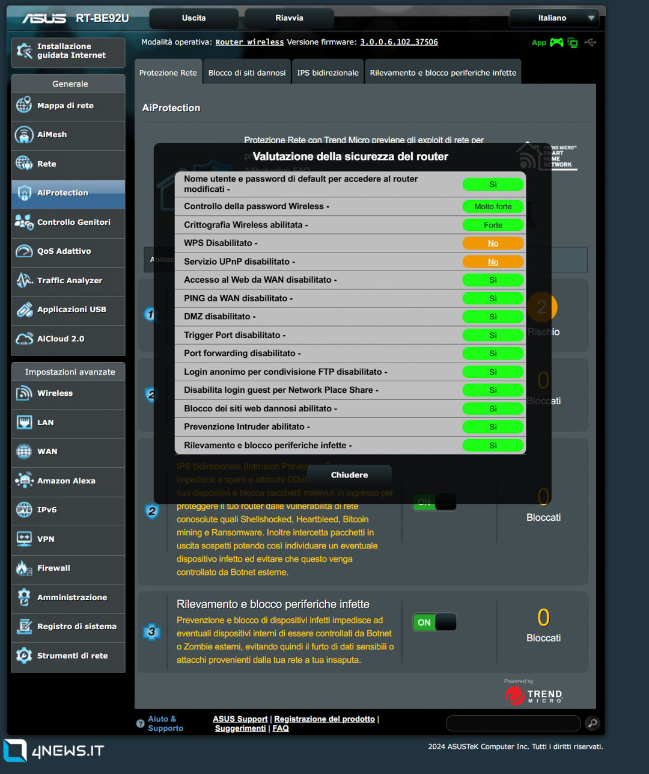Open the Installazione guidata Internet wizard icon
Image resolution: width=649 pixels, height=774 pixels.
point(25,51)
